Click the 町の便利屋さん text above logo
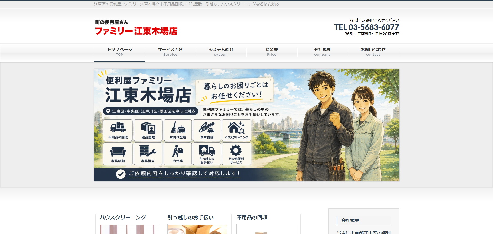Image resolution: width=493 pixels, height=234 pixels. point(112,22)
